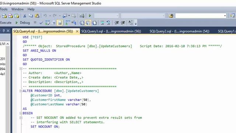Viewport: 236px width, 133px height.
Task: Specify values for template parameters
Action: click(131, 23)
